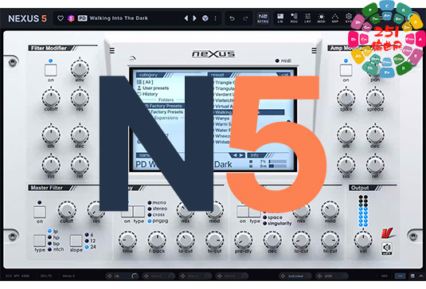Select the hp filter type

click(53, 237)
